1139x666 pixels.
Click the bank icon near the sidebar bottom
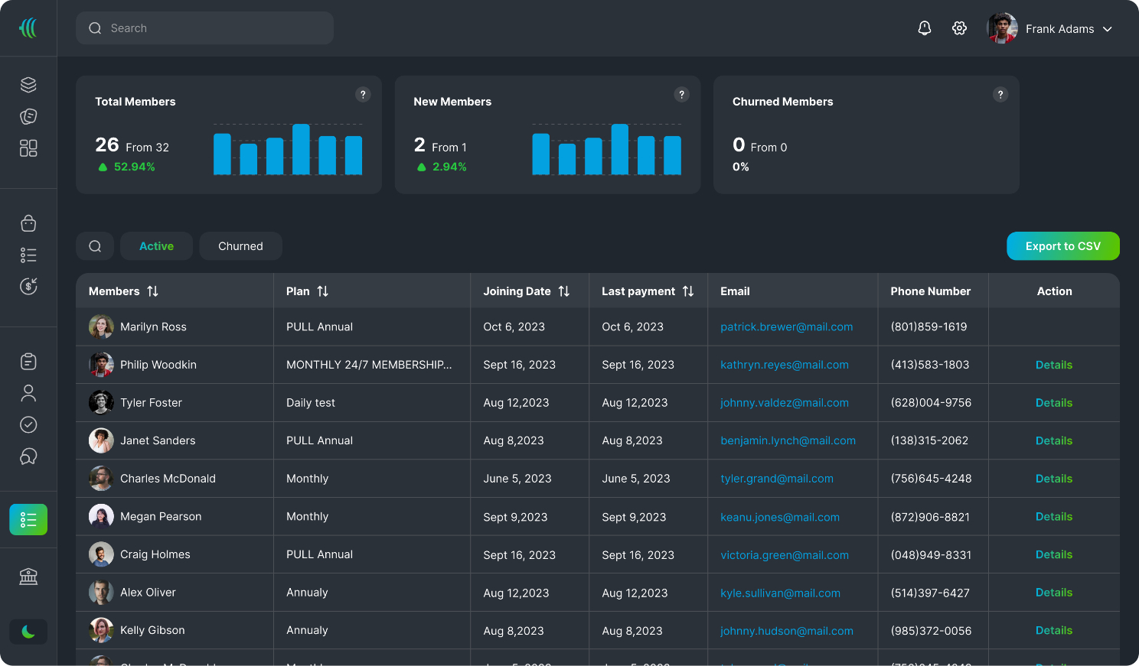coord(28,576)
